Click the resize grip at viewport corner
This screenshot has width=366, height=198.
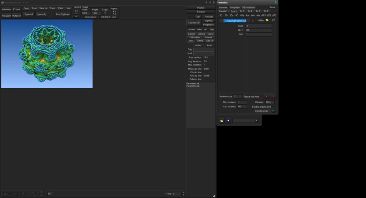(214, 195)
